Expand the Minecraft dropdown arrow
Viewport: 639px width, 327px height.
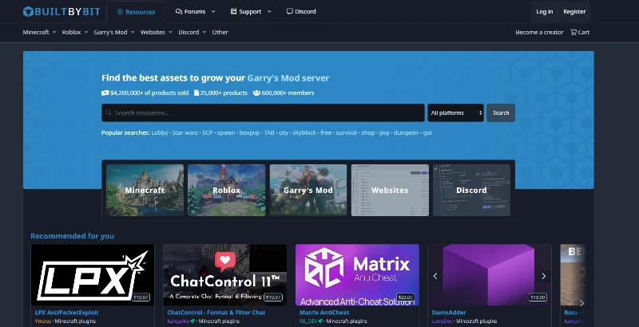(54, 33)
